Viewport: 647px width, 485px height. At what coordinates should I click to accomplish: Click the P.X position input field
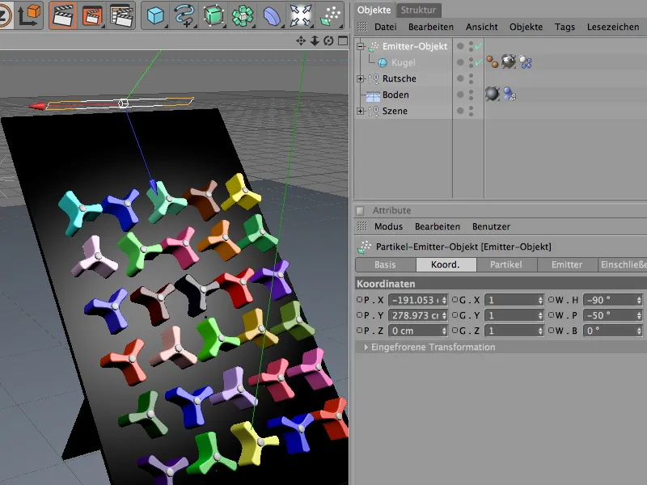[415, 299]
